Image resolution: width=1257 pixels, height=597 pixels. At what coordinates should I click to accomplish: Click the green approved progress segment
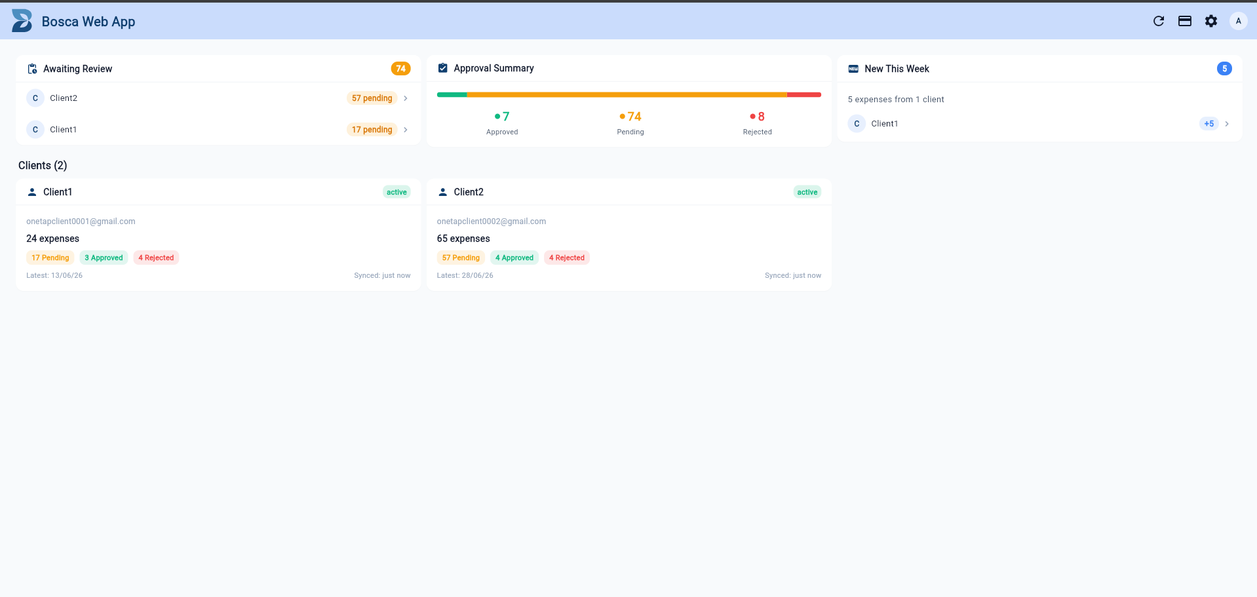pos(452,95)
